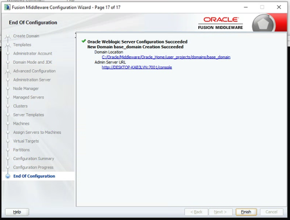Click the Domain Location label

click(108, 52)
